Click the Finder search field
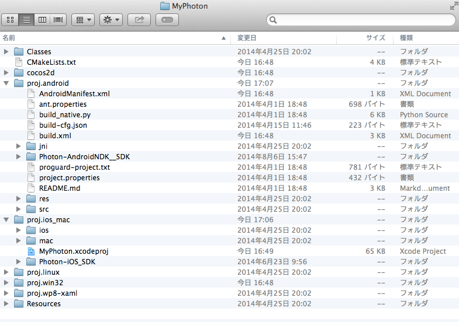Screen dimensions: 459x322 pos(361,20)
